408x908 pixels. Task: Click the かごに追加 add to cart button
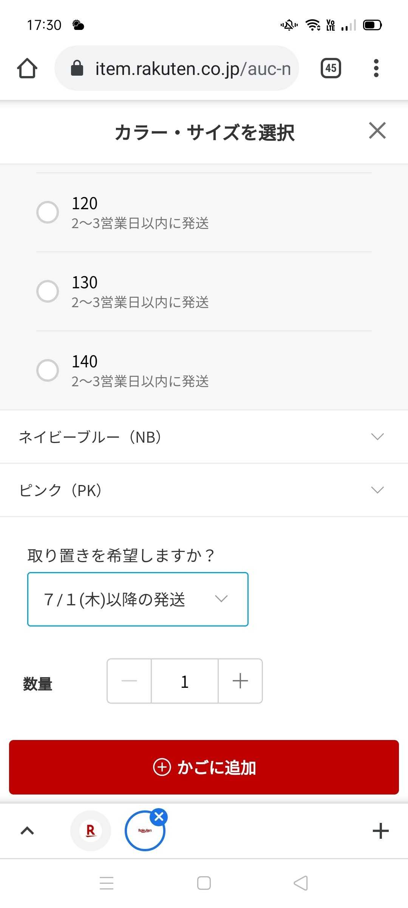coord(204,767)
